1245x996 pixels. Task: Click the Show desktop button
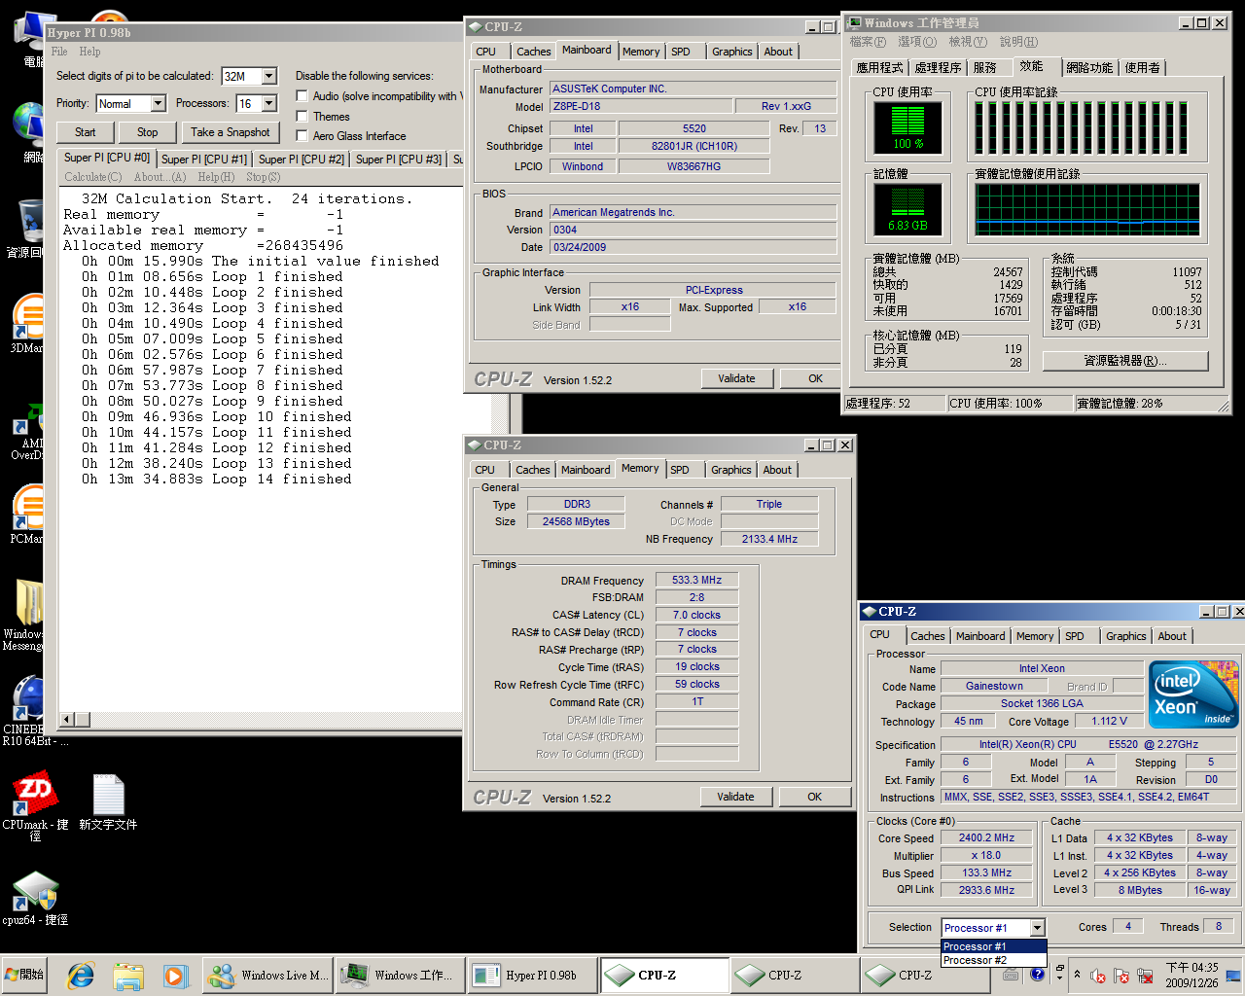pos(1235,975)
